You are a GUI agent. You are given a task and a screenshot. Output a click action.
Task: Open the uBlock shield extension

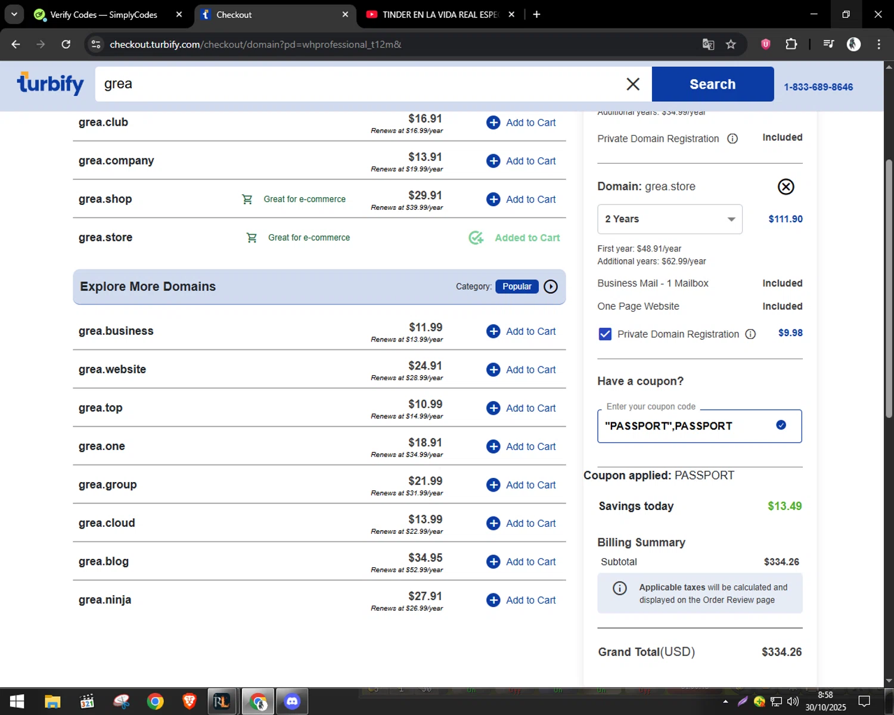766,44
